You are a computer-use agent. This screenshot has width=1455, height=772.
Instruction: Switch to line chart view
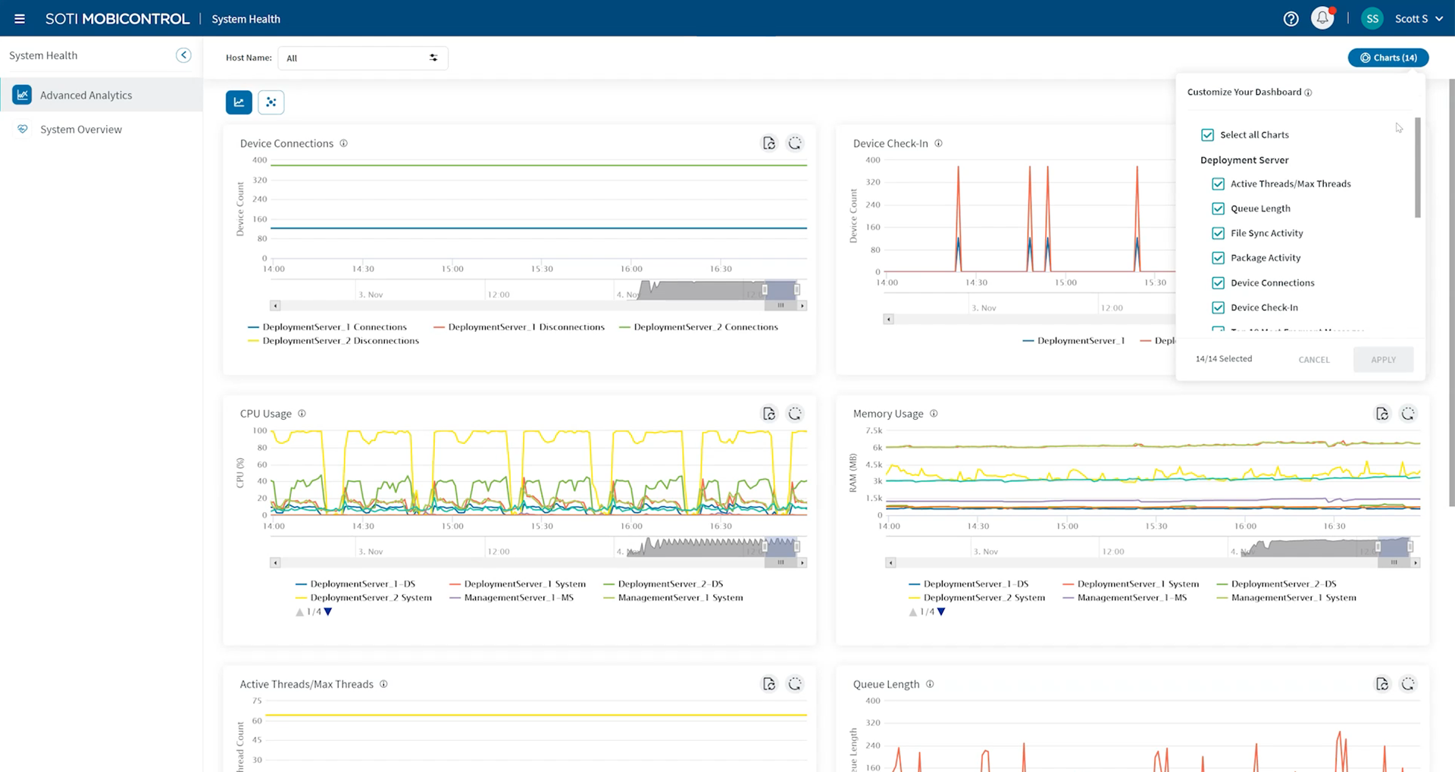coord(239,102)
